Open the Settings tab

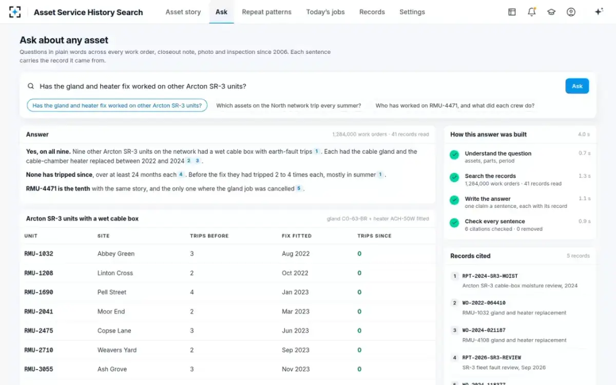tap(412, 12)
